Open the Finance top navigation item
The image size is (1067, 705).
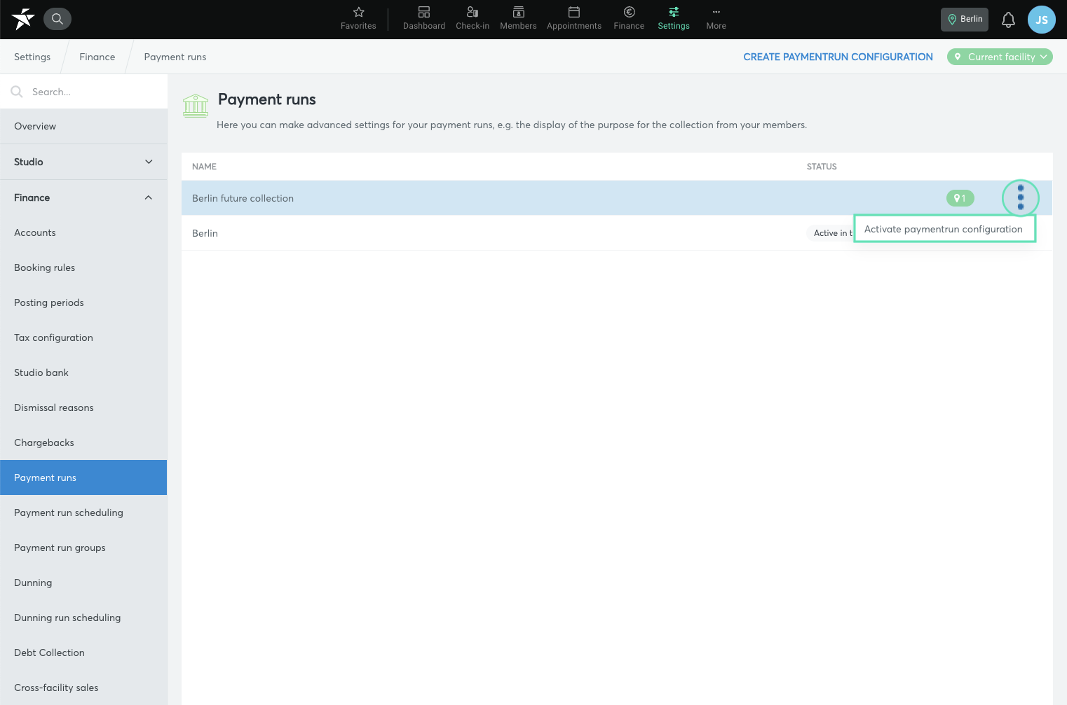pyautogui.click(x=629, y=19)
